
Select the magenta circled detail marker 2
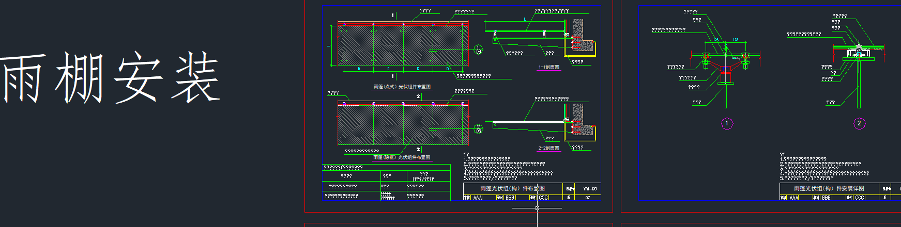(859, 123)
